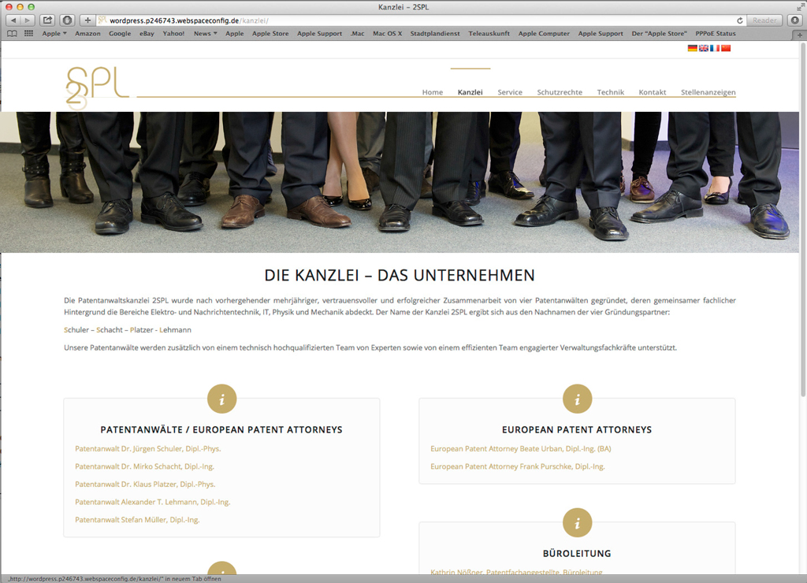Click Apple Store bookmark
The image size is (807, 583).
coord(270,33)
